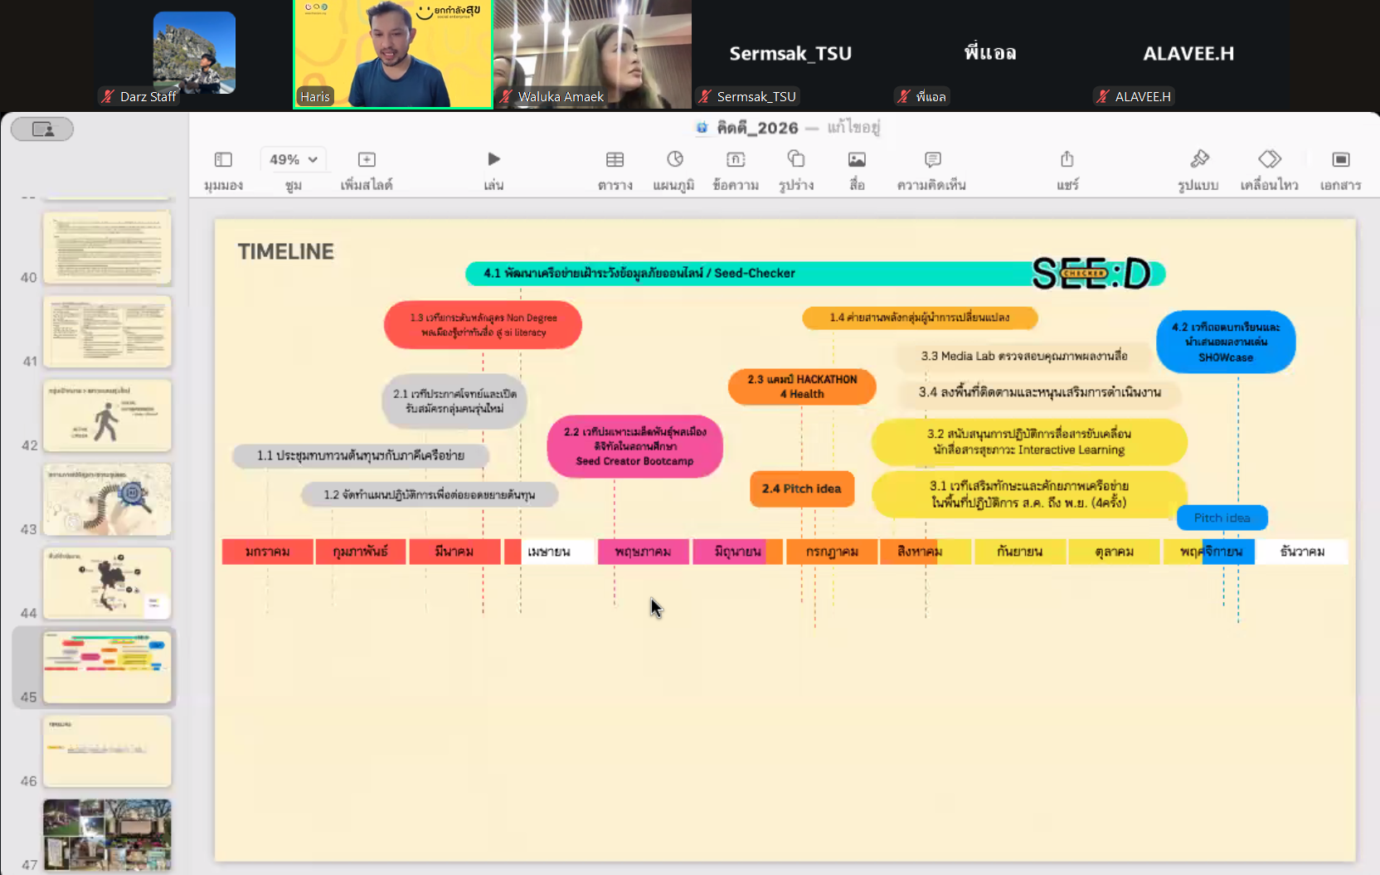The height and width of the screenshot is (875, 1380).
Task: Open the Media insert menu
Action: (x=857, y=159)
